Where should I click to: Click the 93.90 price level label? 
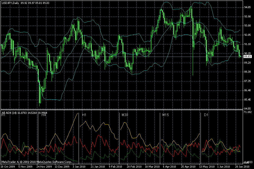(247, 17)
